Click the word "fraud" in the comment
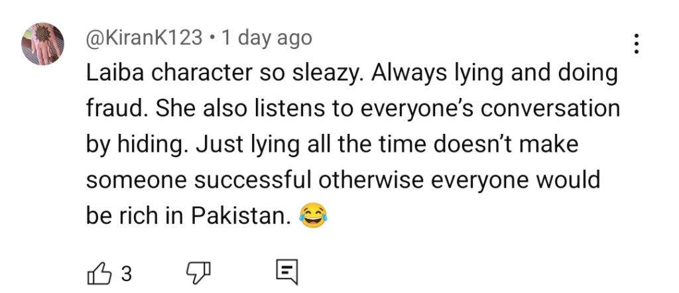This screenshot has width=679, height=293. tap(111, 109)
